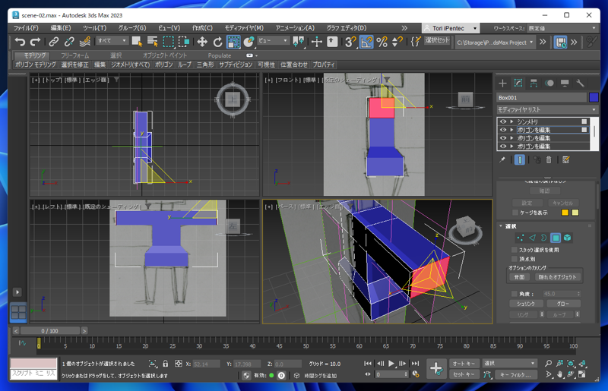The image size is (608, 391).
Task: Check the ケージを表示 checkbox
Action: tap(515, 213)
